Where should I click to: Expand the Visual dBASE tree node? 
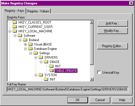[25, 44]
